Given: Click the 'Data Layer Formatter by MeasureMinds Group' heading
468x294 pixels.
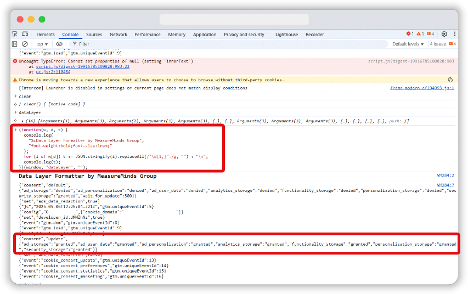Looking at the screenshot, I should click(87, 176).
